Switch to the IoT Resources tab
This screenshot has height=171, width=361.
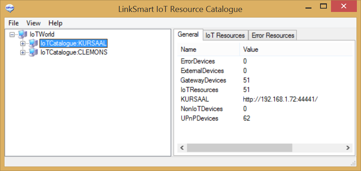tap(225, 35)
